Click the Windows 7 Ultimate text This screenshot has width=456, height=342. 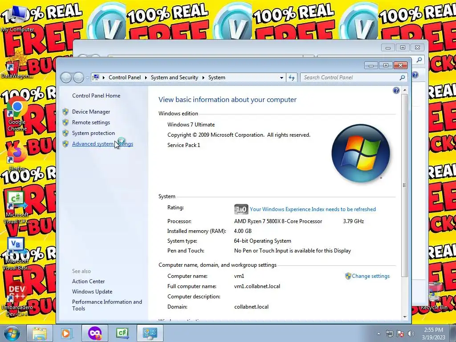click(x=191, y=125)
